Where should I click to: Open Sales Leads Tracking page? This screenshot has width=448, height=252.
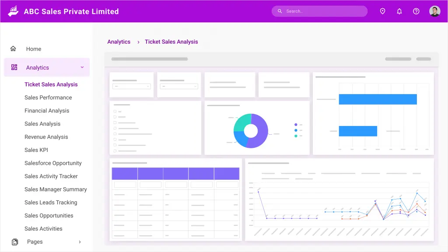click(x=51, y=203)
